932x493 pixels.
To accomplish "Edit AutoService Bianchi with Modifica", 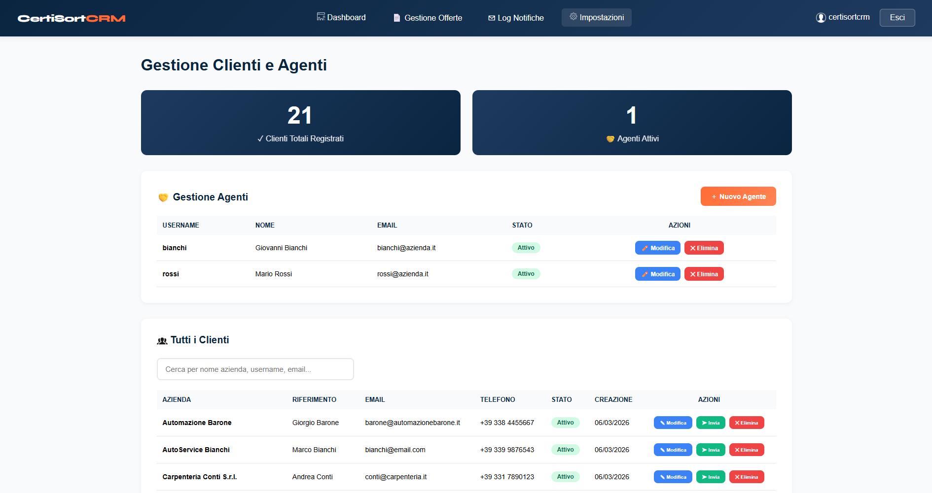I will (x=673, y=450).
